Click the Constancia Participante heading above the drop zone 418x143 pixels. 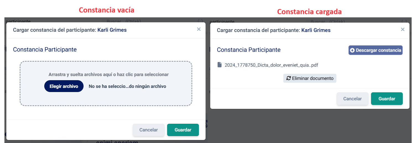pyautogui.click(x=45, y=50)
